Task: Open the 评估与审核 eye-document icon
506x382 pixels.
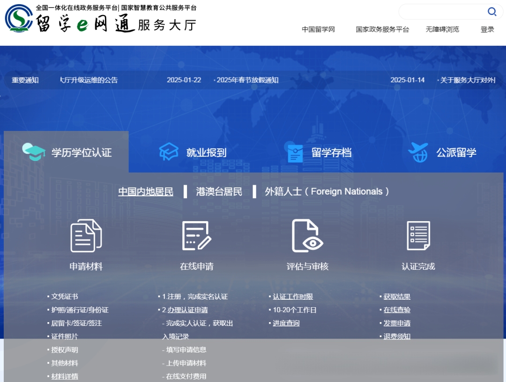Action: click(x=307, y=236)
